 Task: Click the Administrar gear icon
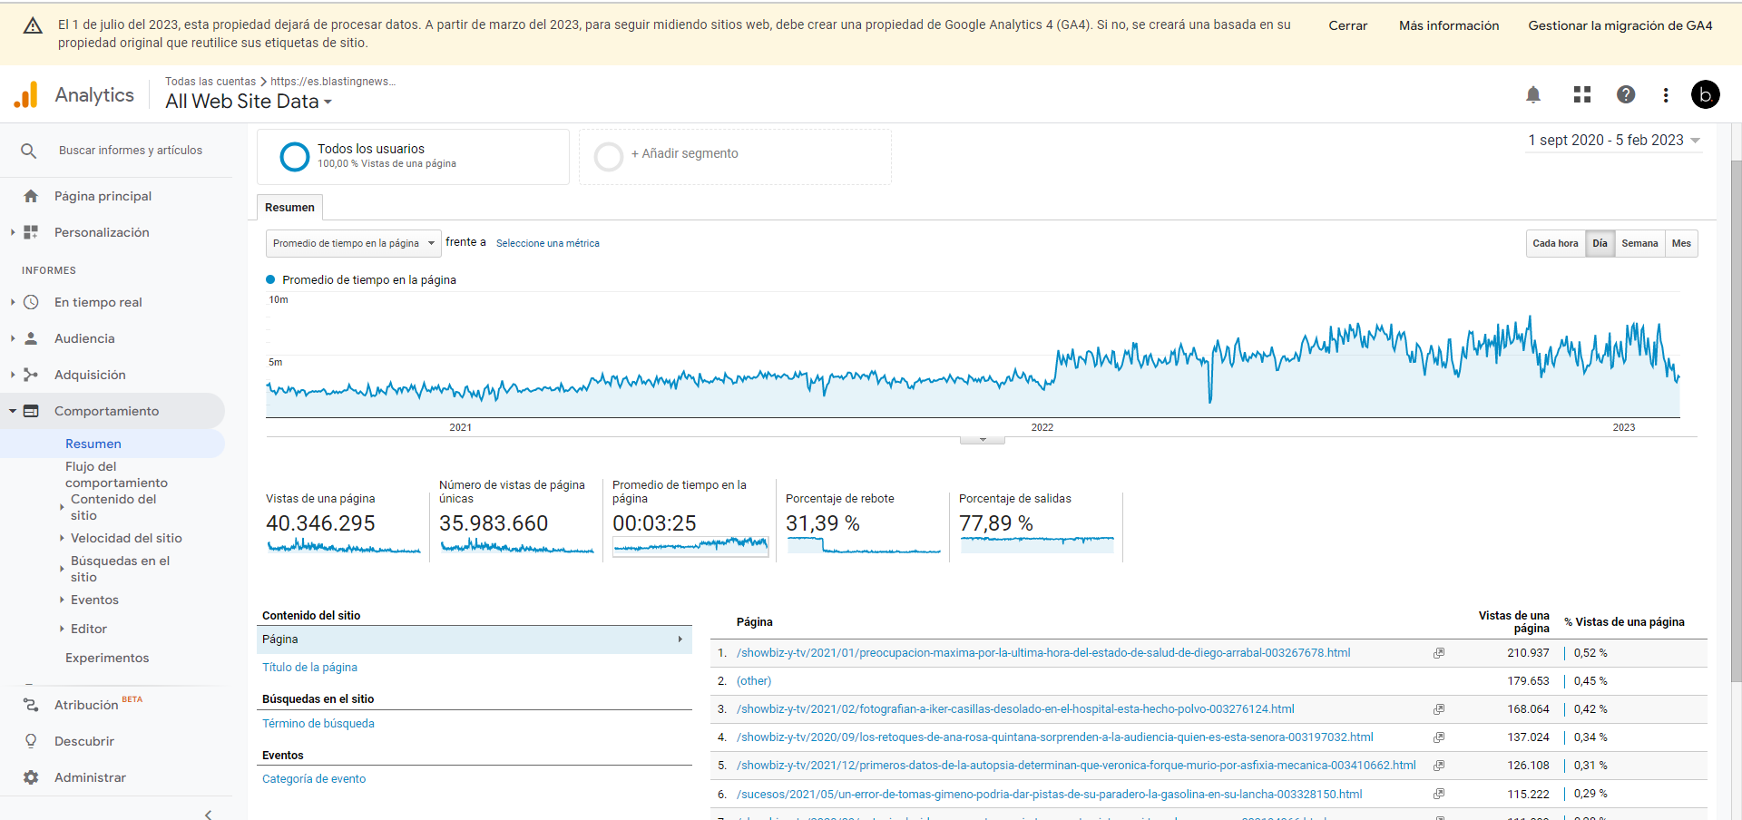click(x=31, y=777)
